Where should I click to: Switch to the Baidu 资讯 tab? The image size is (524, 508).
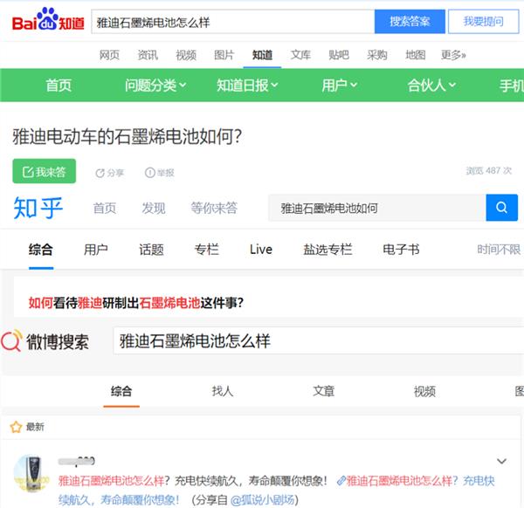[x=148, y=55]
